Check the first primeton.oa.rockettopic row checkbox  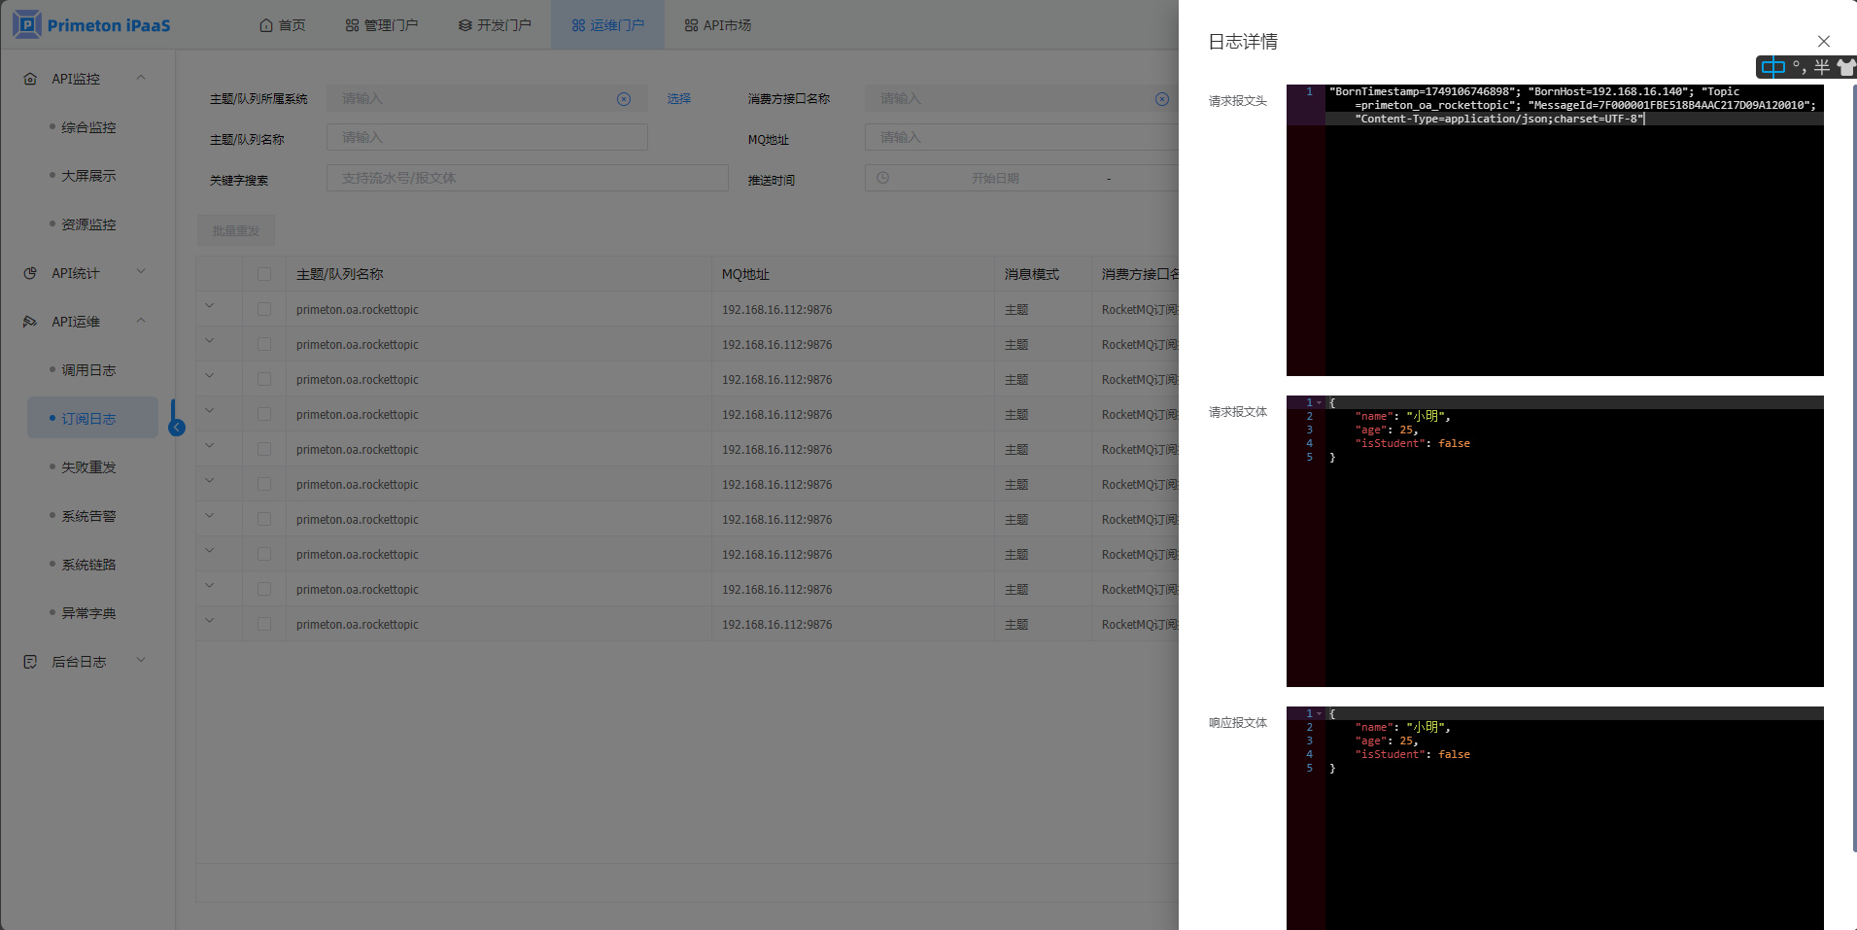[x=264, y=309]
